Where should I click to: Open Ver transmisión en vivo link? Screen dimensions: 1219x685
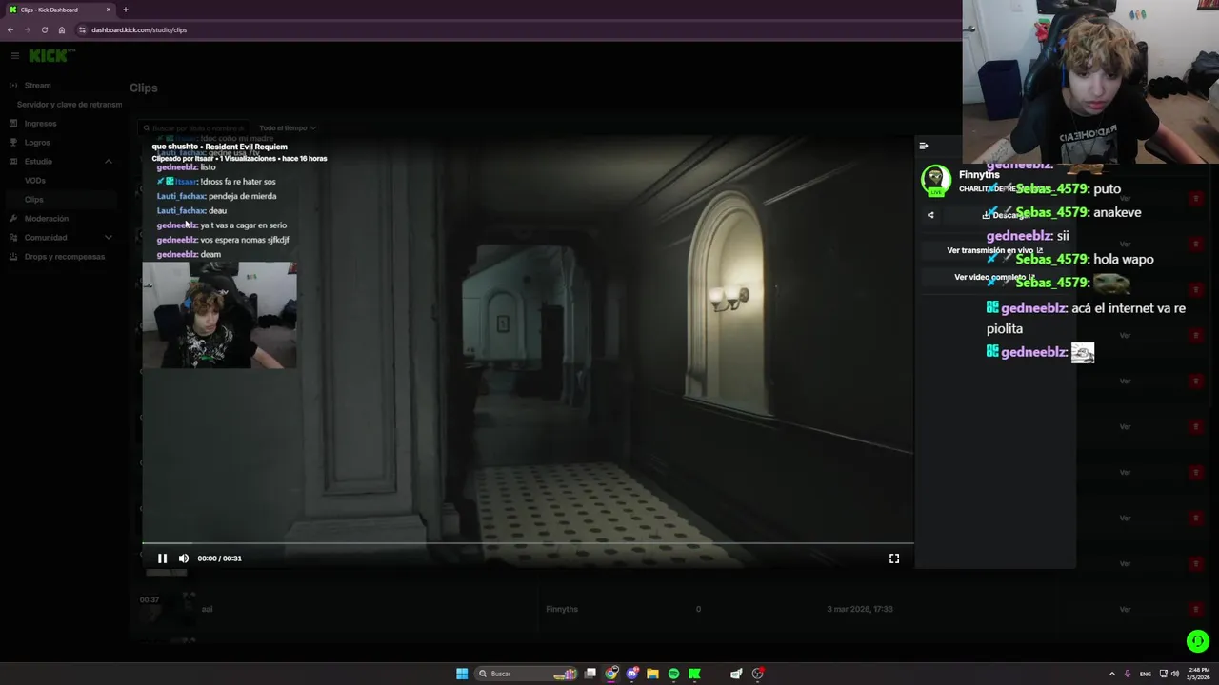coord(994,250)
